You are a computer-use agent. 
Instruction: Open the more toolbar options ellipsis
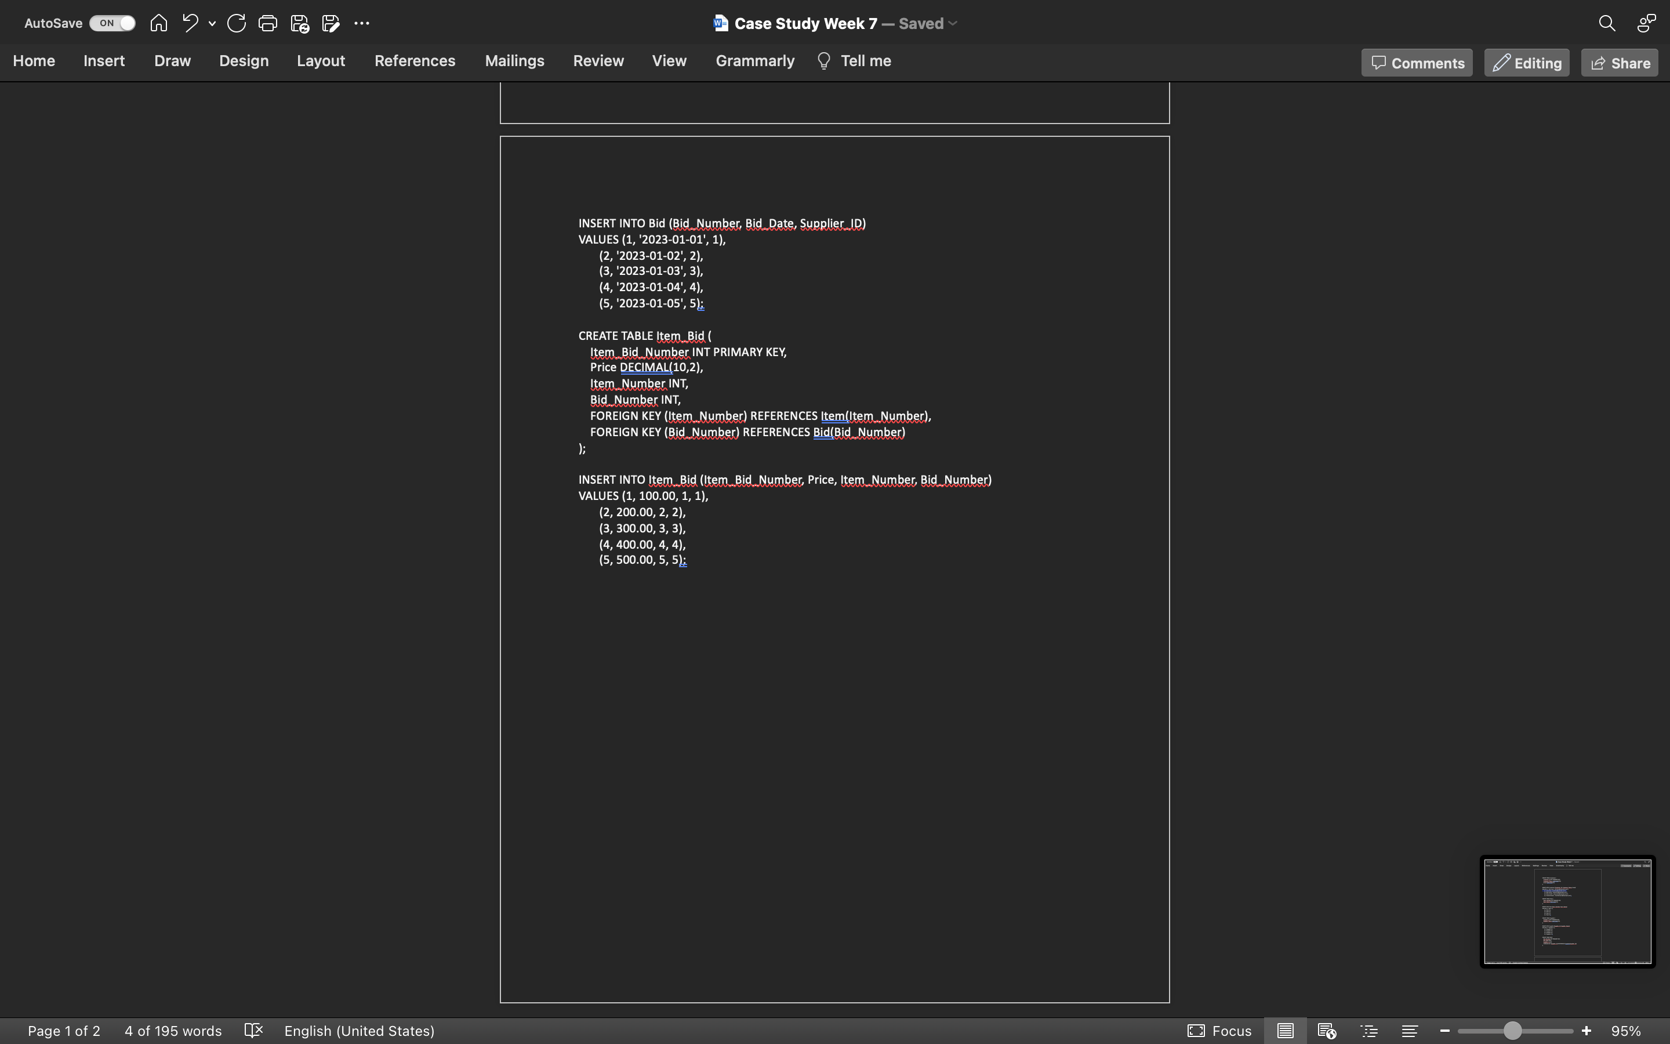click(x=362, y=23)
